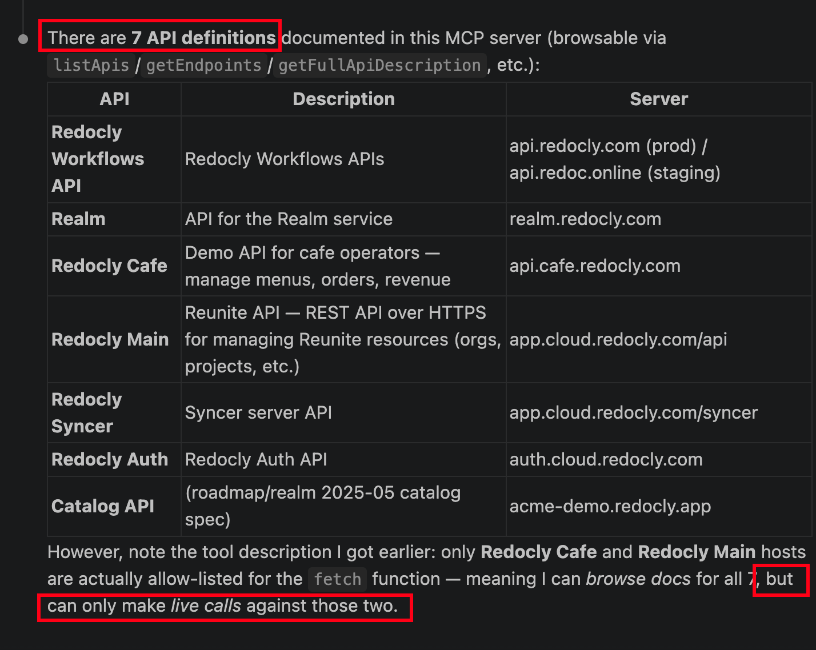This screenshot has height=650, width=816.
Task: Click the acme-demo.redocly.app server cell
Action: (659, 506)
